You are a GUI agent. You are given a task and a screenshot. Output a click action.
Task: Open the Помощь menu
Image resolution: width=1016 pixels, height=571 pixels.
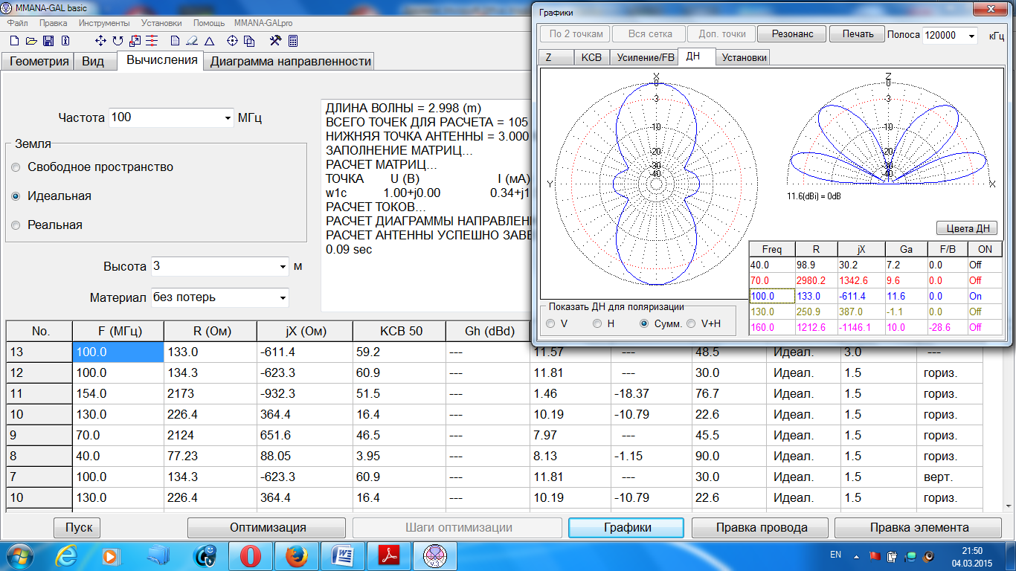pyautogui.click(x=209, y=23)
